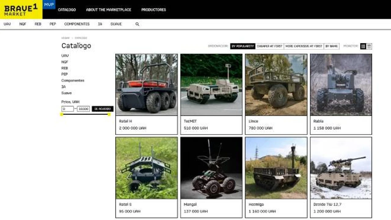The image size is (391, 220).
Task: Click the right price slider handle
Action: (x=109, y=114)
